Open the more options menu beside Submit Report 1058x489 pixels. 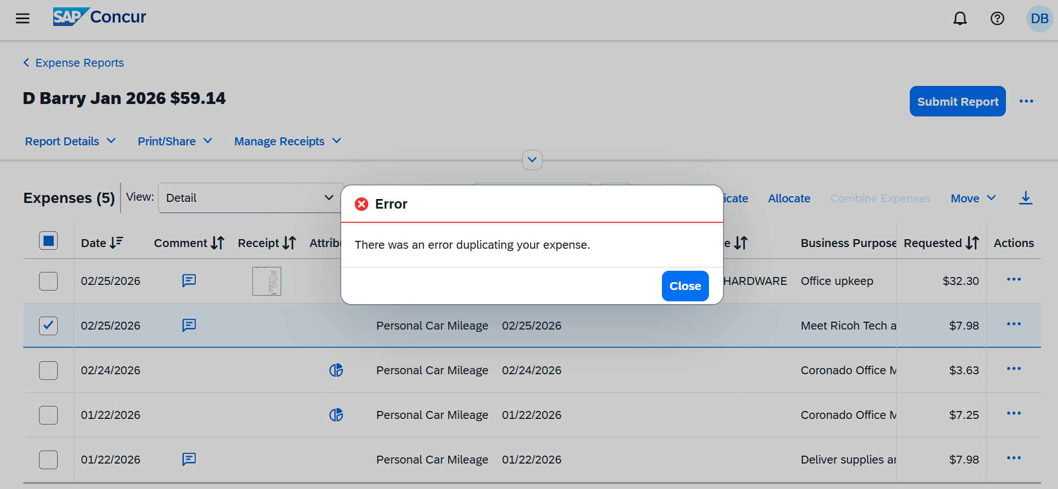[x=1026, y=101]
